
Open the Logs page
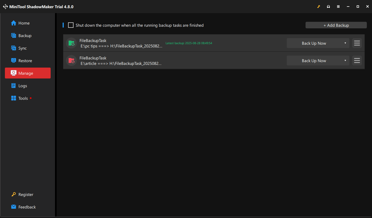(x=28, y=86)
